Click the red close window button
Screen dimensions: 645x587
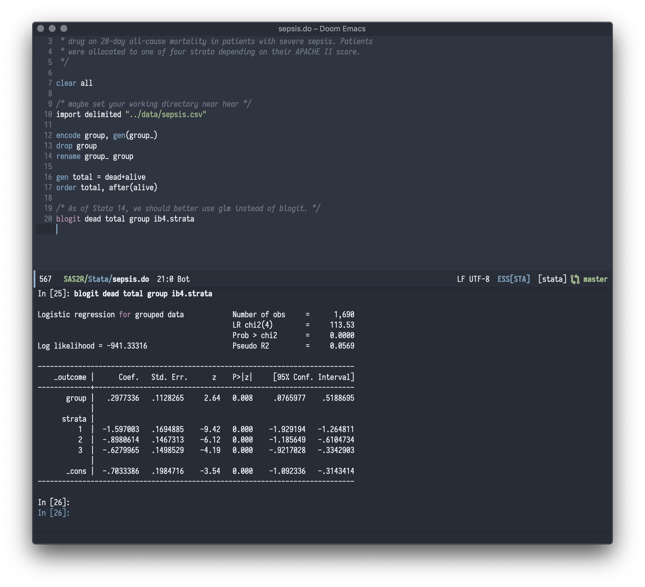coord(41,28)
